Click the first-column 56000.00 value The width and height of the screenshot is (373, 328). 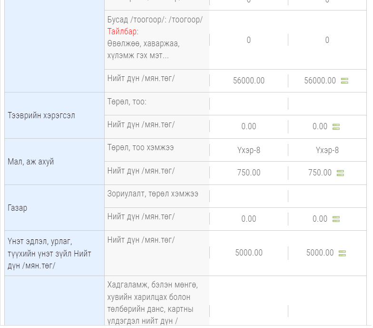248,81
